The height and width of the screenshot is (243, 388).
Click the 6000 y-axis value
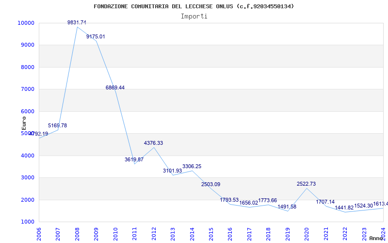[x=27, y=112]
